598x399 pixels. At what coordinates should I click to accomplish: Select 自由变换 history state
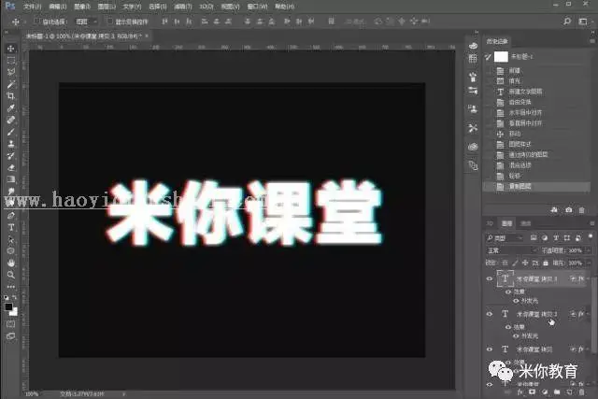click(536, 102)
